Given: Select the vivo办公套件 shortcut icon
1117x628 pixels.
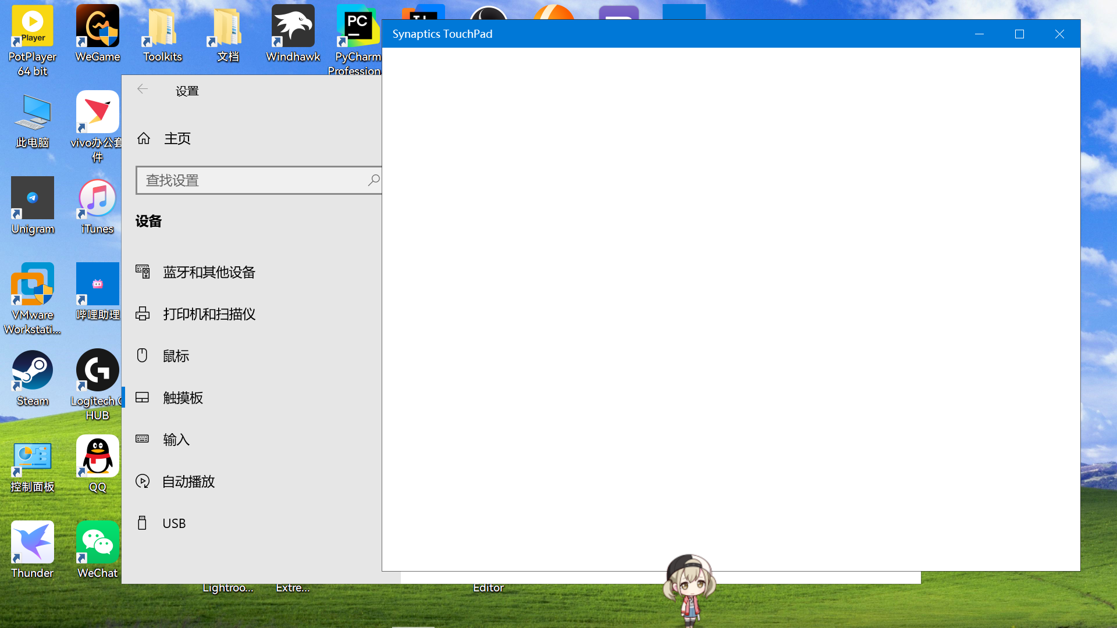Looking at the screenshot, I should point(98,127).
